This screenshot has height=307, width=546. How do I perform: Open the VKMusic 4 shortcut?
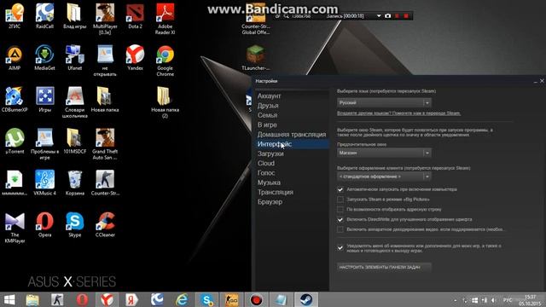(x=44, y=182)
